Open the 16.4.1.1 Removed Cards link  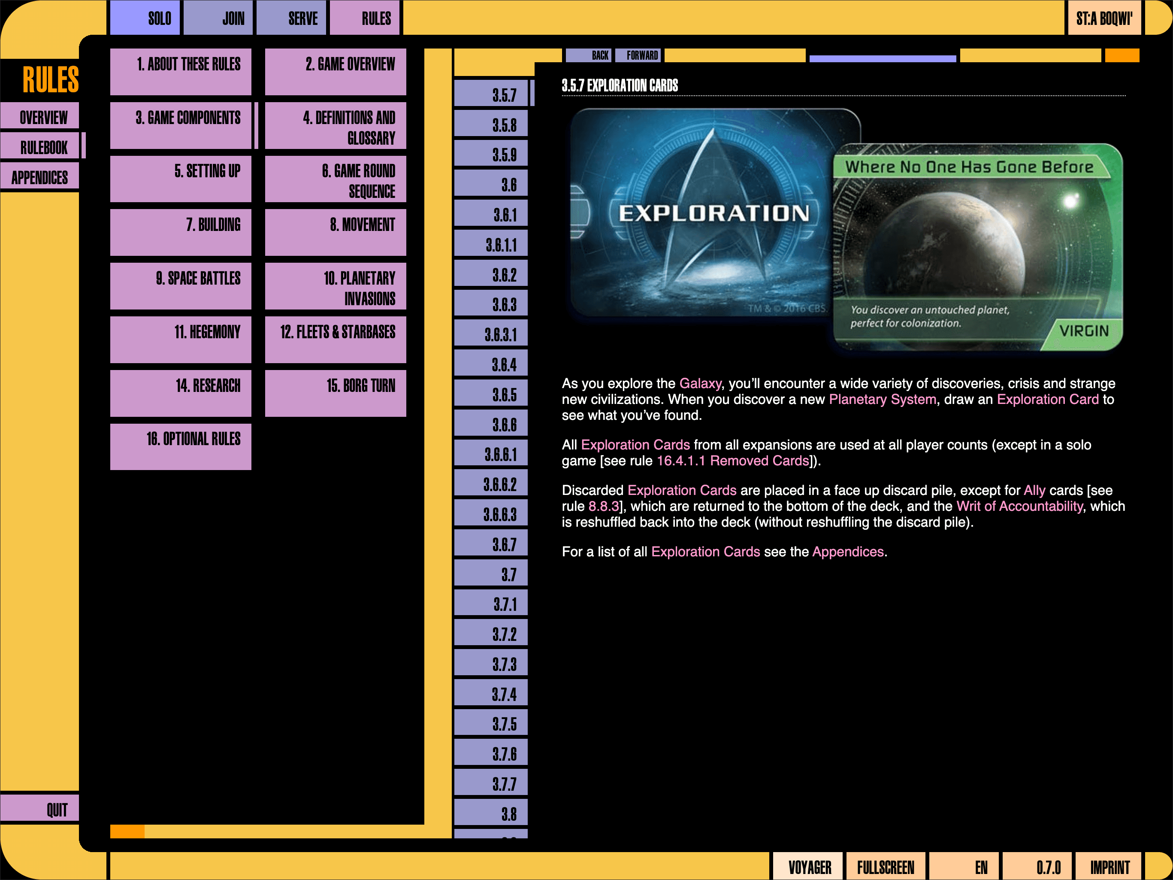[x=733, y=461]
